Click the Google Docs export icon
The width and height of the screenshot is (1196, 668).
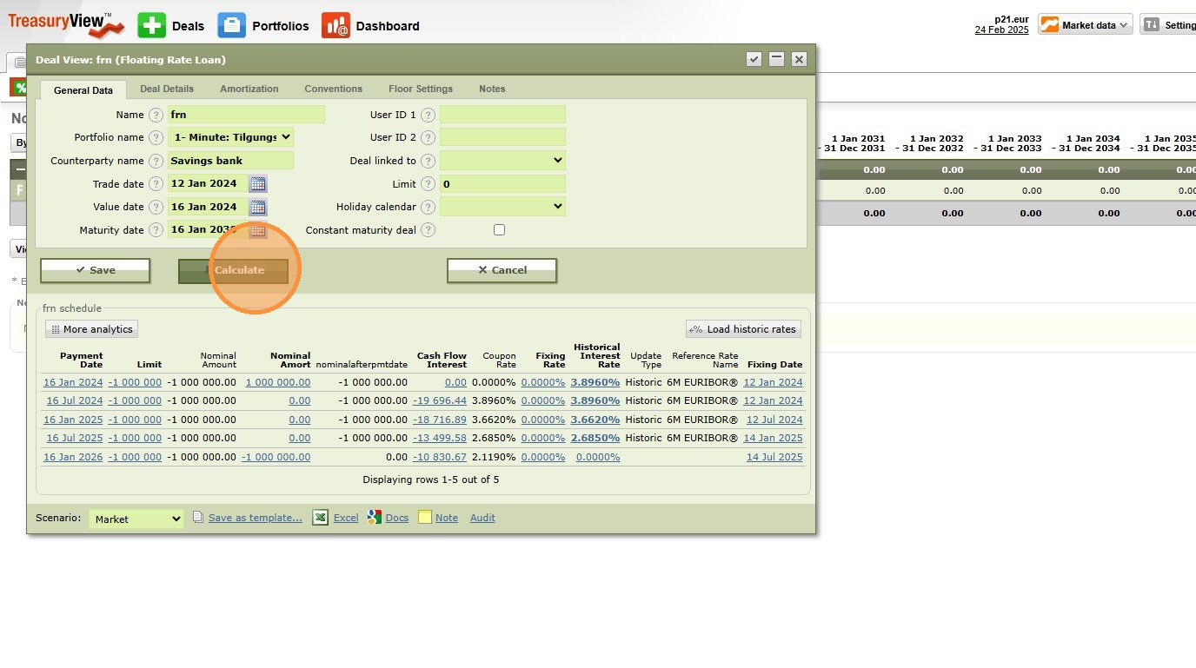tap(375, 517)
